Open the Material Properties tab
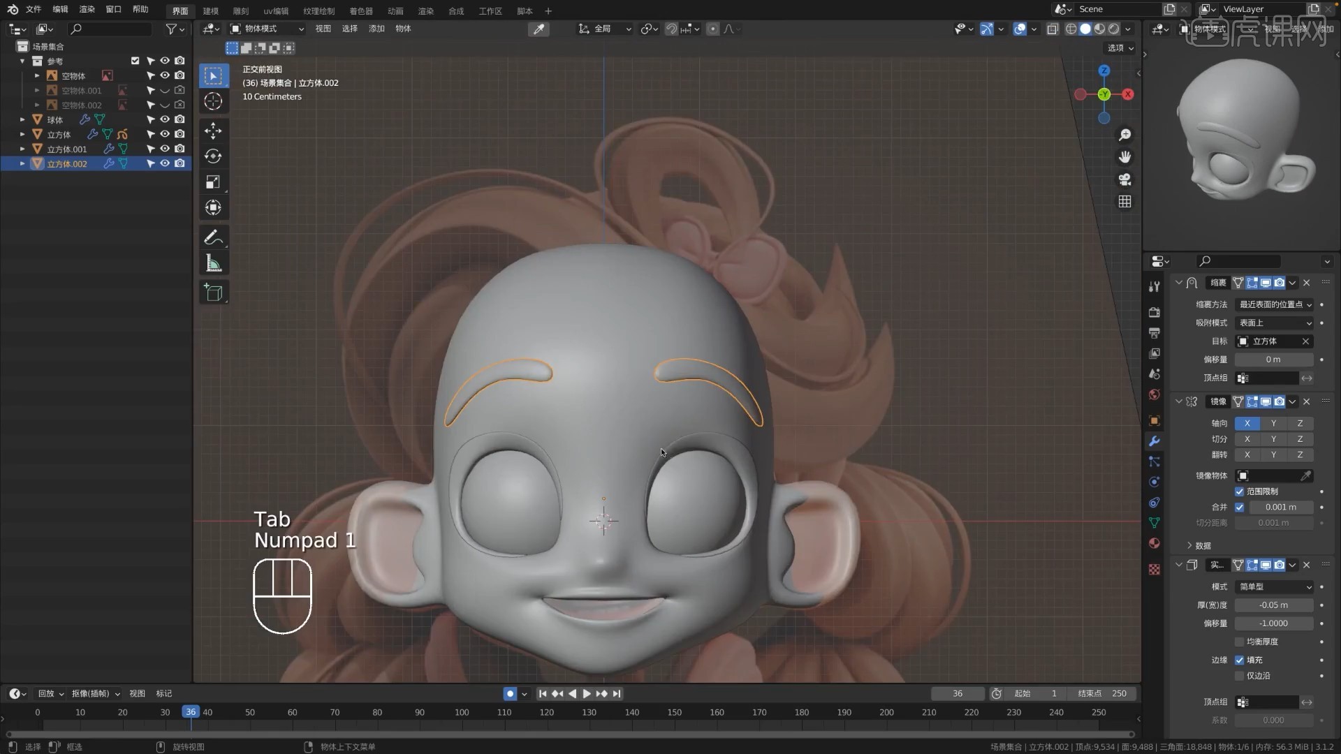The height and width of the screenshot is (754, 1341). 1154,542
